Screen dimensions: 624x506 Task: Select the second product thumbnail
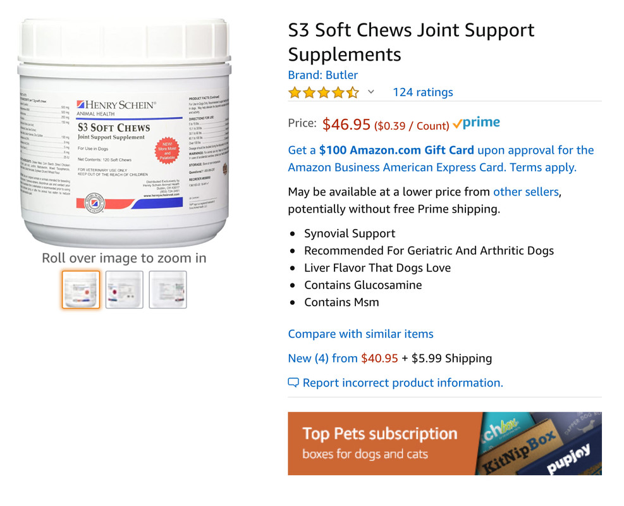(124, 290)
